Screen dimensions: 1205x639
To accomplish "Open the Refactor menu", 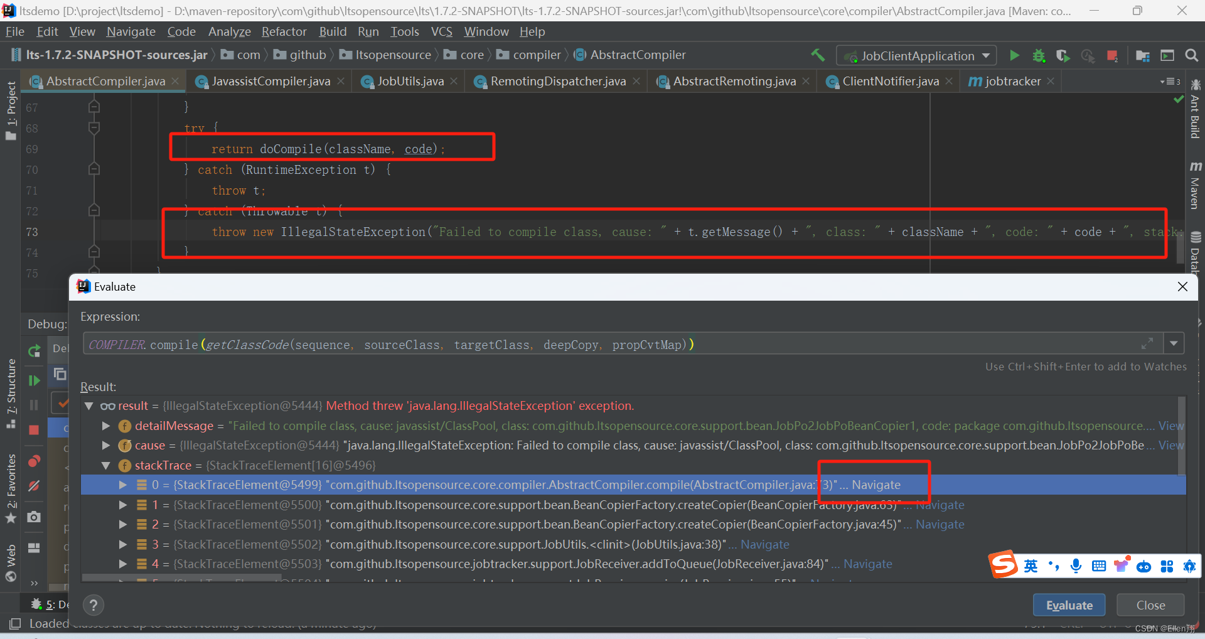I will (x=284, y=31).
